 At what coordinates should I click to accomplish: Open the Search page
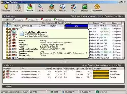[40, 8]
